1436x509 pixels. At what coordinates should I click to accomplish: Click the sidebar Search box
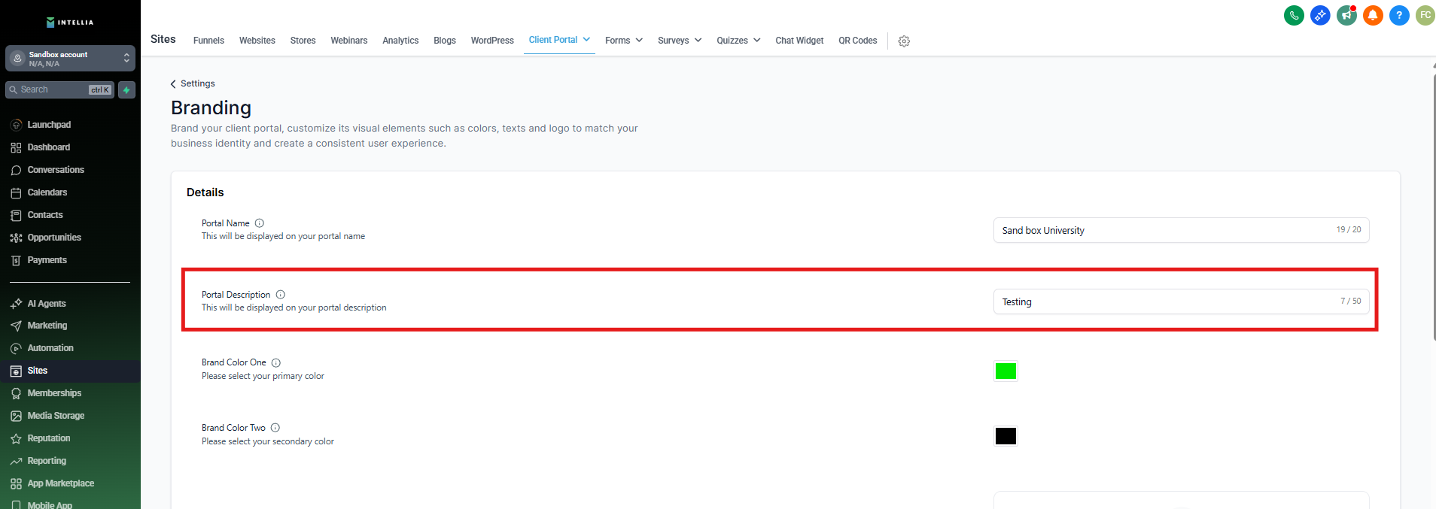59,90
